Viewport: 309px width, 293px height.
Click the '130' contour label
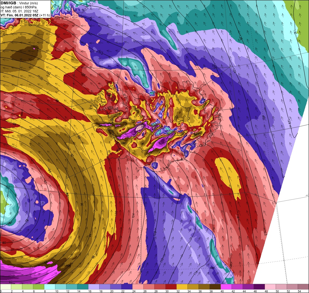(294, 32)
